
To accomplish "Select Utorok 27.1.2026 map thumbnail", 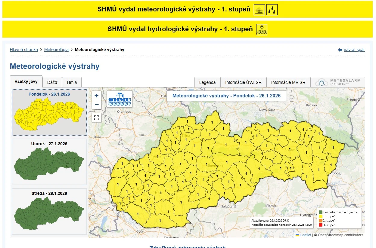I will (x=49, y=162).
